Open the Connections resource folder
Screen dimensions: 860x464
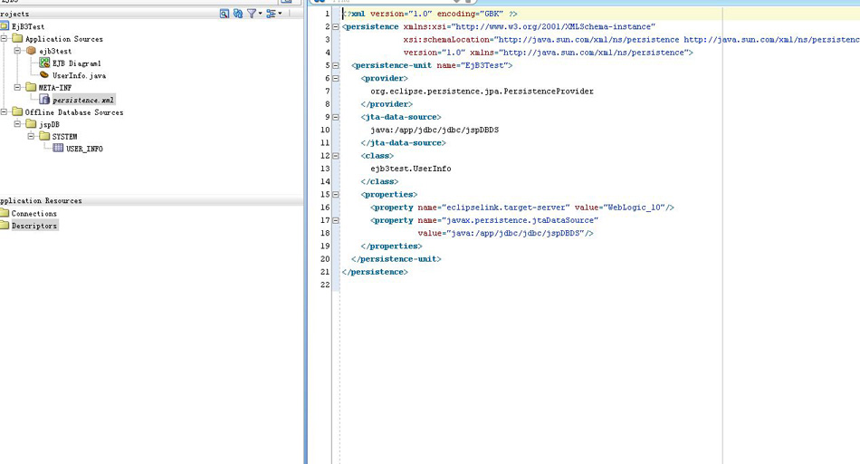coord(34,214)
